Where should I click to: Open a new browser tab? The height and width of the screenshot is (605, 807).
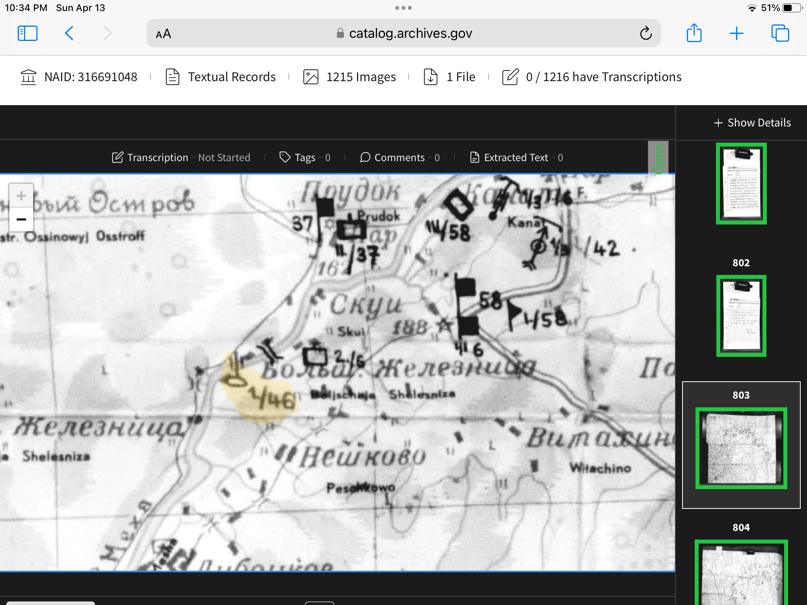pos(736,33)
